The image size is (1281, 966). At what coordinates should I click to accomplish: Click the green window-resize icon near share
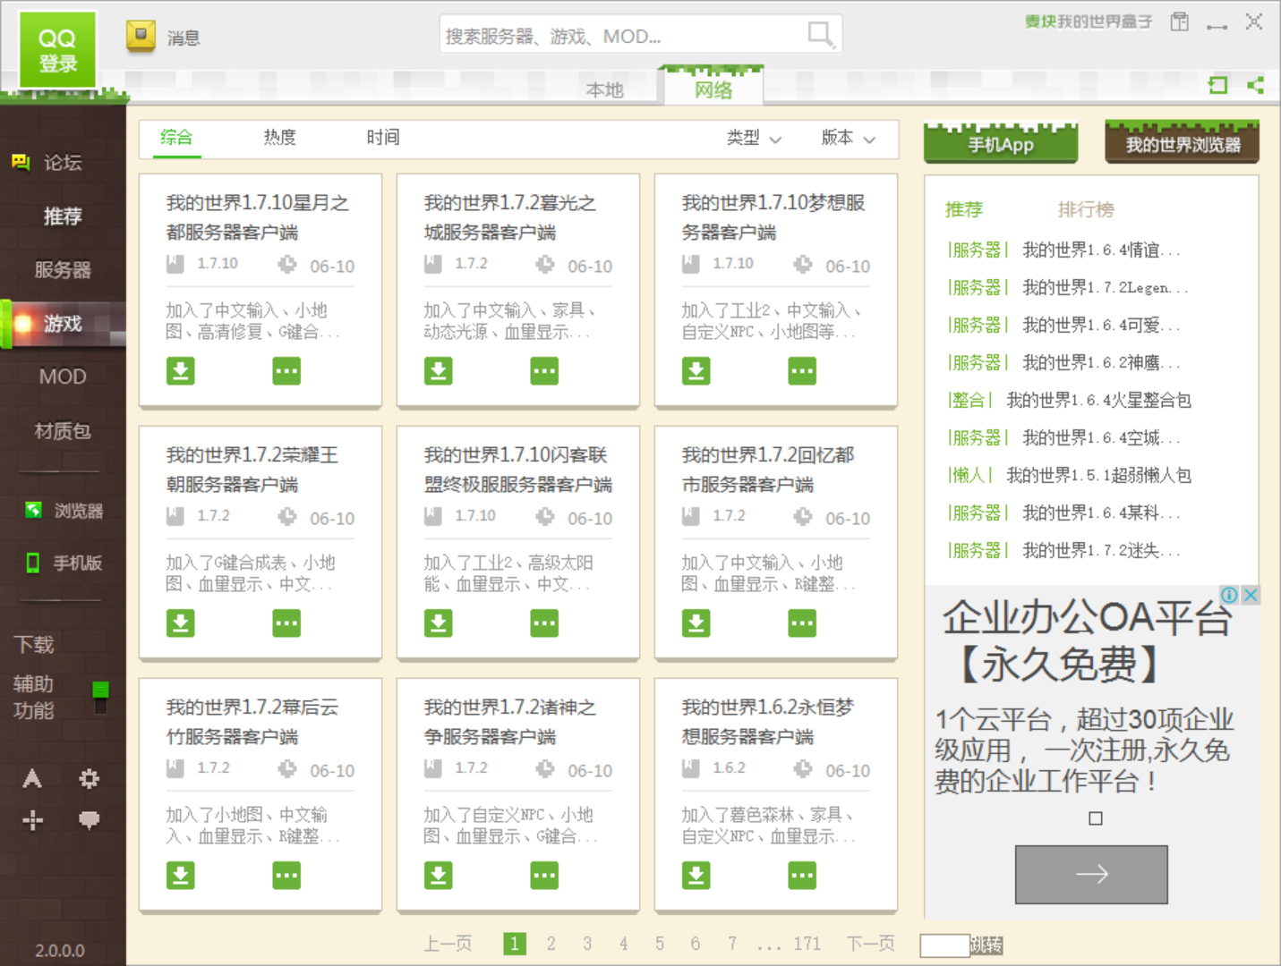[x=1217, y=85]
